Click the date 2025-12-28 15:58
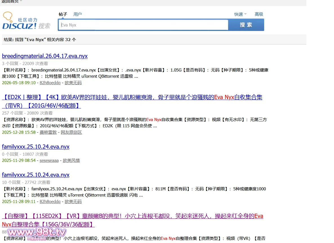Image resolution: width=334 pixels, height=243 pixels. tap(19, 132)
